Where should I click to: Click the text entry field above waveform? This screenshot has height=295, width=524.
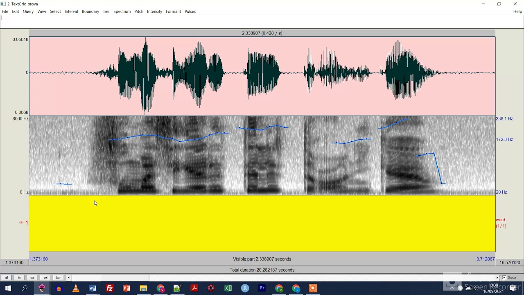point(262,22)
